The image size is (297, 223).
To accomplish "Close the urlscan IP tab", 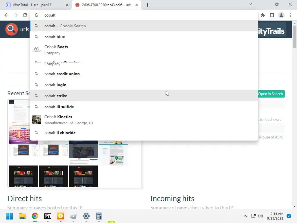I will pos(137,5).
